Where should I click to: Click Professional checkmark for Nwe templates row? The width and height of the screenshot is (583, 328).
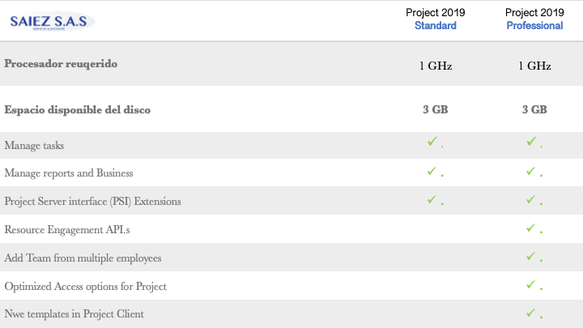tap(531, 312)
